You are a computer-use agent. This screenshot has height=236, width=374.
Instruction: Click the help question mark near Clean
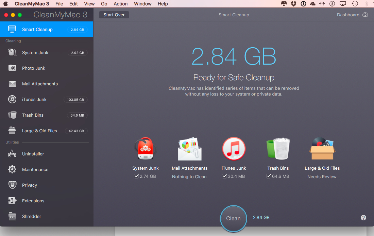pos(363,218)
